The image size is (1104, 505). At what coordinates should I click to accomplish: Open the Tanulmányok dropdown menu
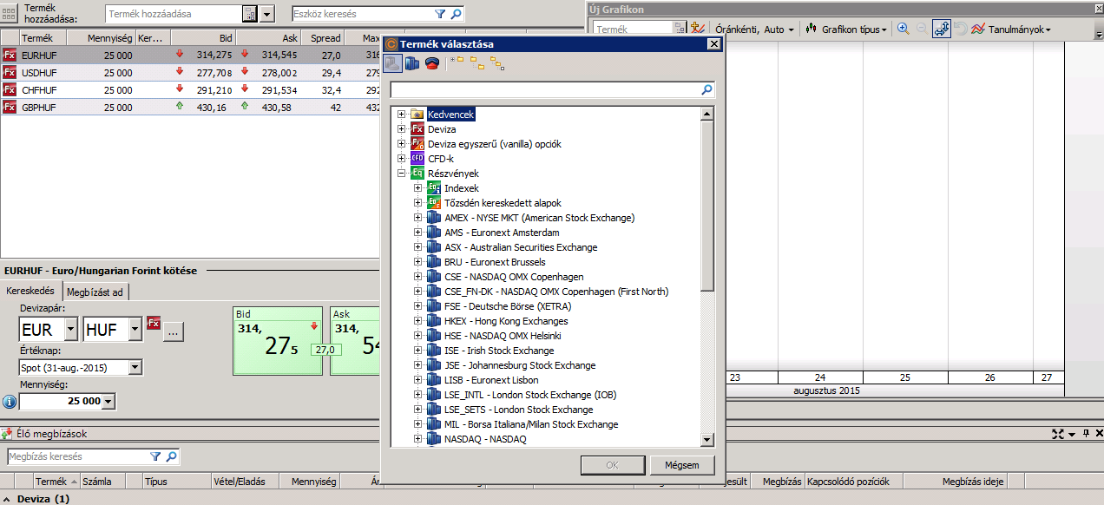pos(1011,30)
